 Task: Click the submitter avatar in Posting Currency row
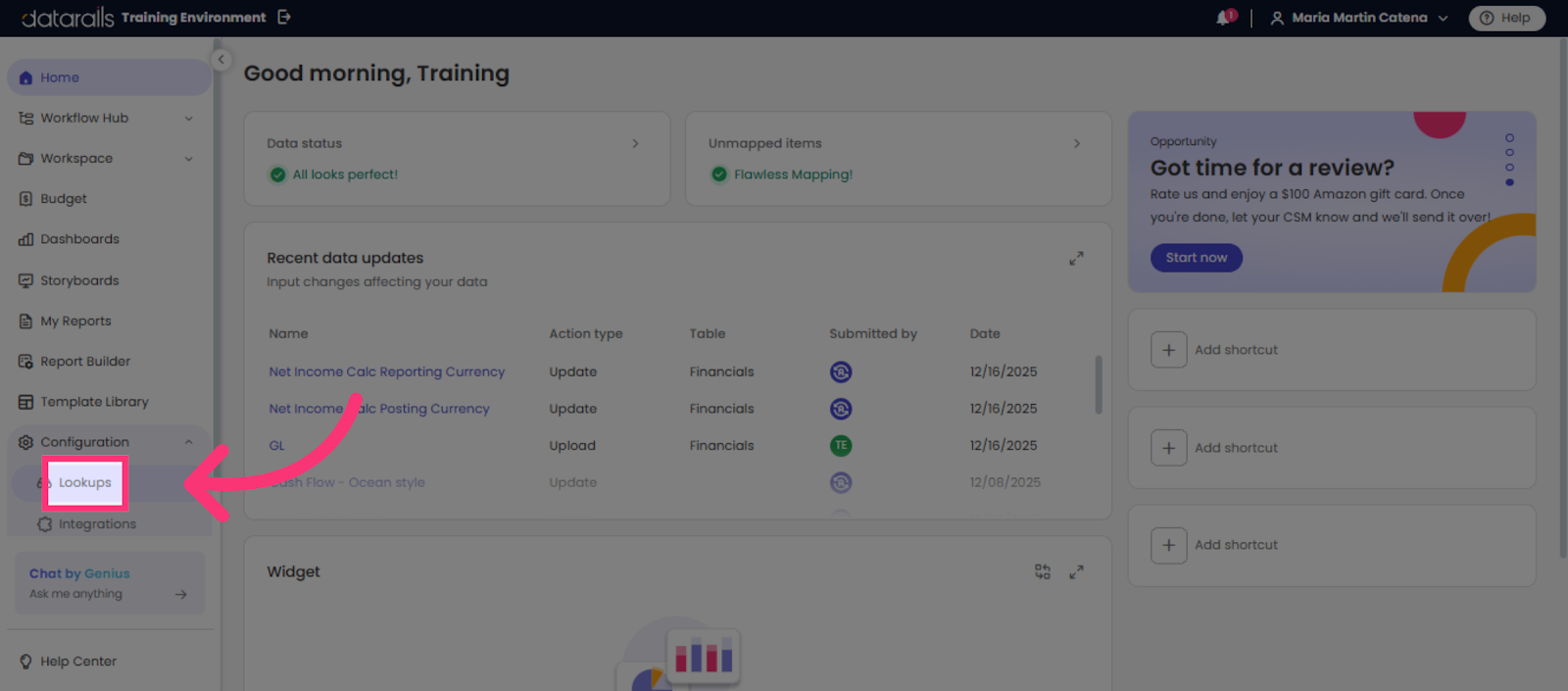841,409
